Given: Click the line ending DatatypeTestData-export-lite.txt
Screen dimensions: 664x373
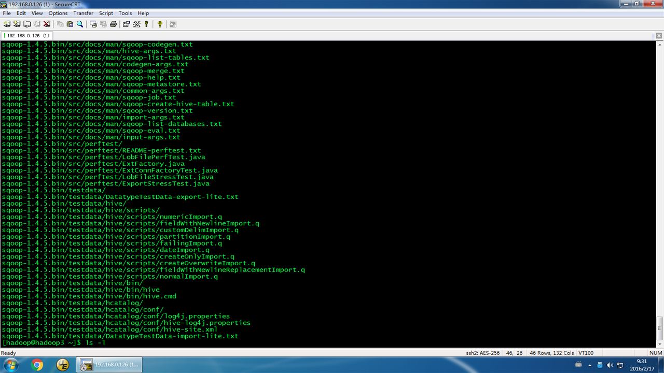Looking at the screenshot, I should click(x=120, y=197).
